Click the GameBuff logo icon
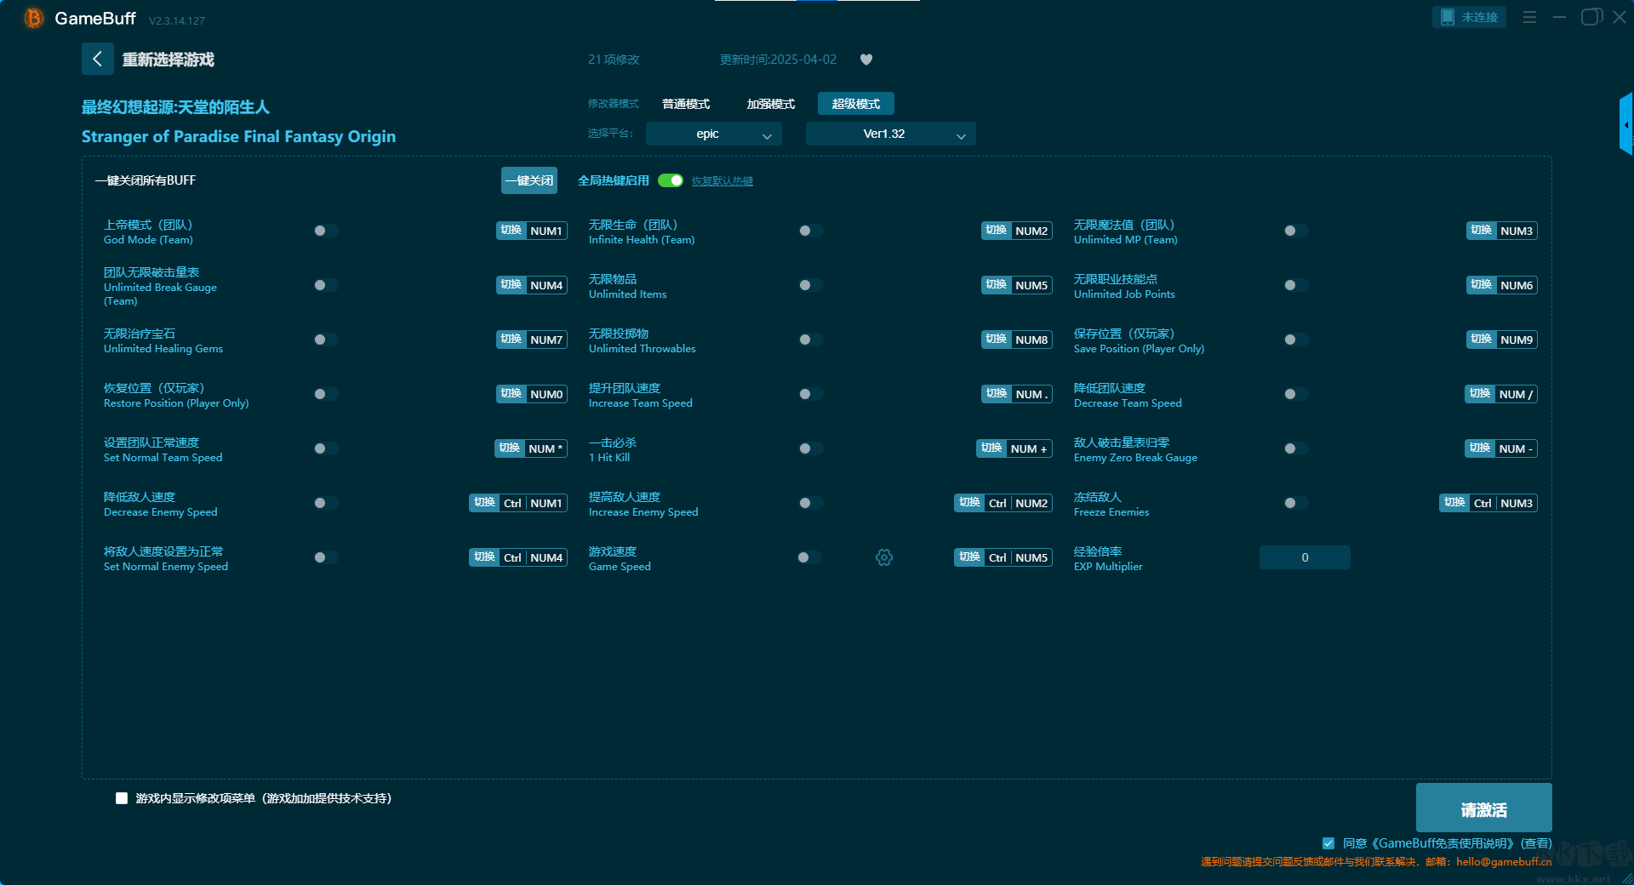Image resolution: width=1634 pixels, height=885 pixels. [34, 18]
